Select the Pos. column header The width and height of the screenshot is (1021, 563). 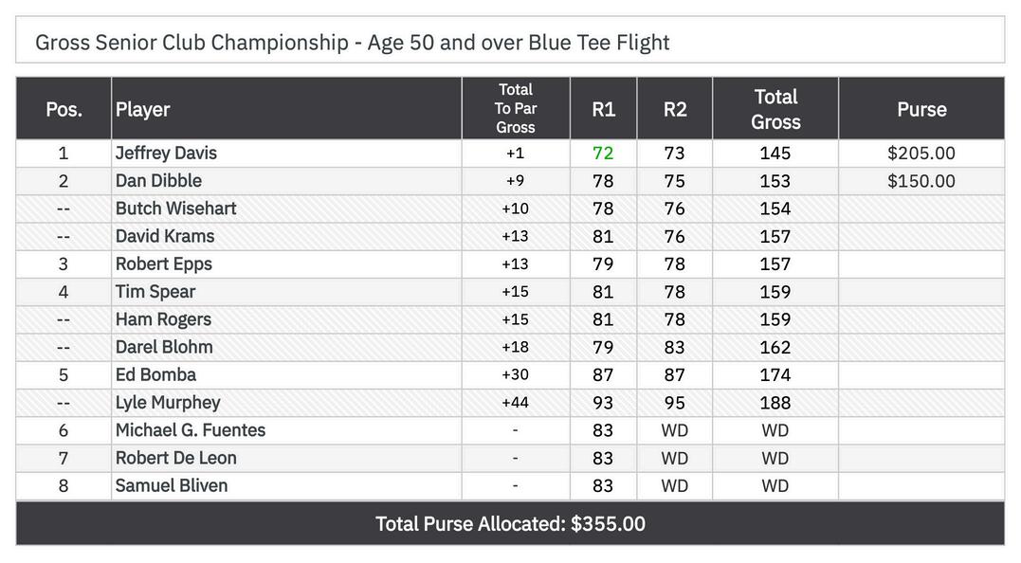pyautogui.click(x=64, y=109)
